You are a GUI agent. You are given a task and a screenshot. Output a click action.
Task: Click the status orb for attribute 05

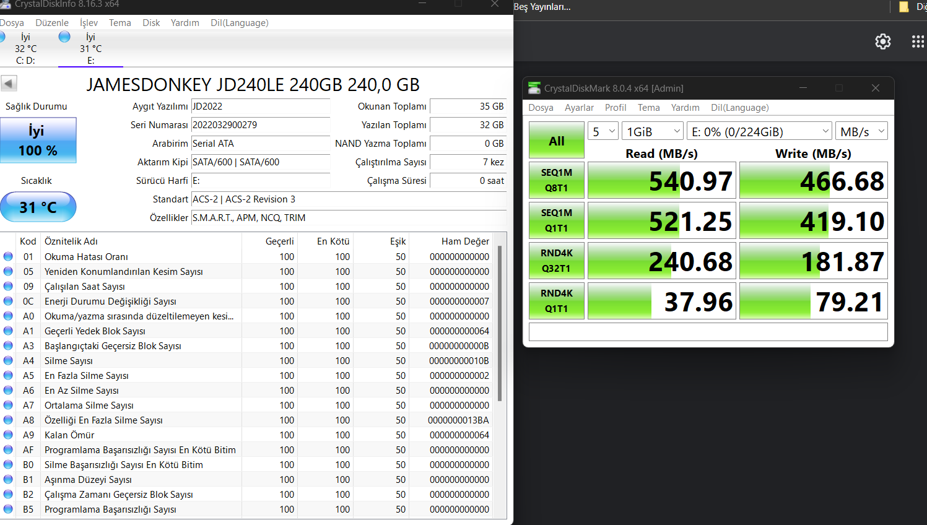(x=8, y=271)
